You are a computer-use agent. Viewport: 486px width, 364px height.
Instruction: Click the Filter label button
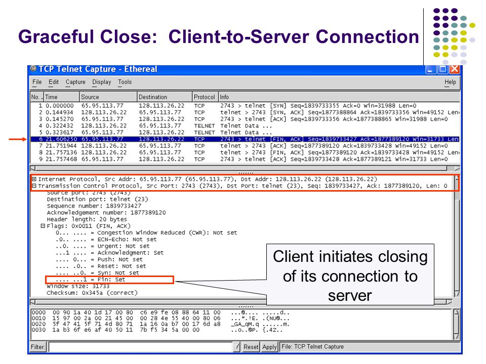tap(38, 347)
